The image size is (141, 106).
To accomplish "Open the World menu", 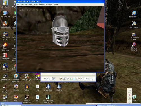I will click(x=30, y=5).
